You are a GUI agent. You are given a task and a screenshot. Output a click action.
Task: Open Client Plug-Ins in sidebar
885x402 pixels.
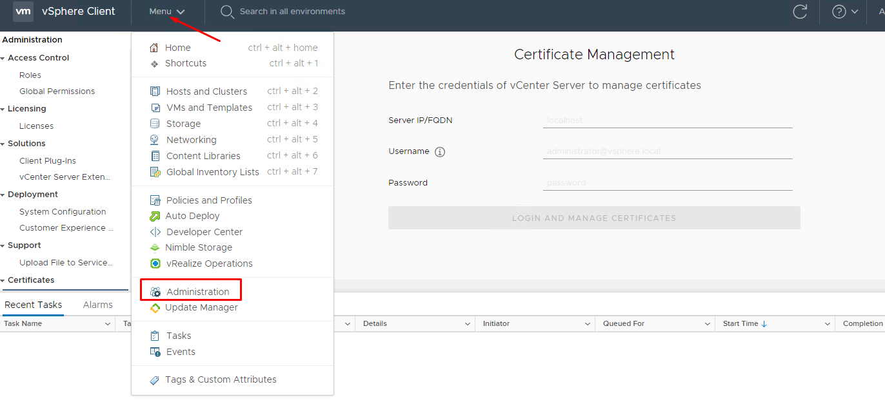pos(48,161)
